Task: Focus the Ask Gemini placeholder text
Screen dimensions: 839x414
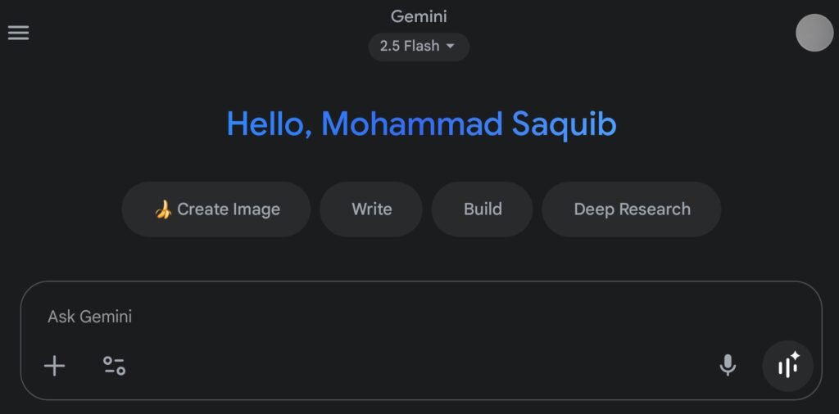Action: [x=90, y=317]
